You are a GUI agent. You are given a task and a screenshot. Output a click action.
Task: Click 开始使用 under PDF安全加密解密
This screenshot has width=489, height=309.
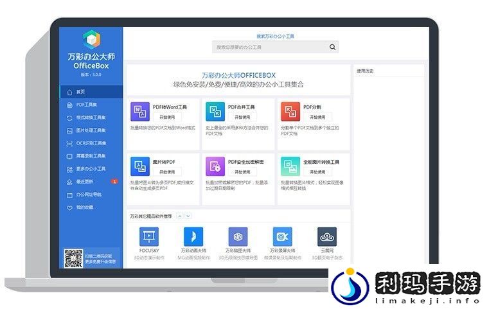pos(242,172)
